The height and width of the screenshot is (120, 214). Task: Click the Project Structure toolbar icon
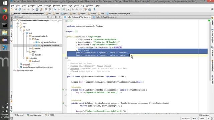tap(90, 9)
